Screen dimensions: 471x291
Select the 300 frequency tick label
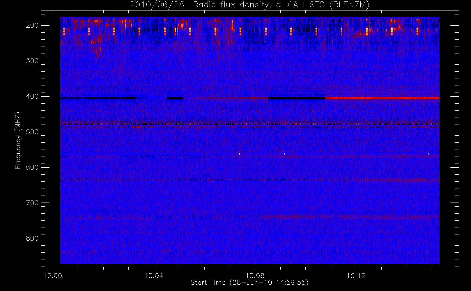coord(32,61)
